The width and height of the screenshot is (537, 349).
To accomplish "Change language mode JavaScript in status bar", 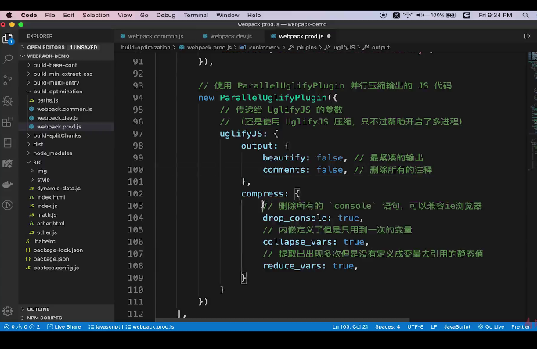I will [457, 327].
